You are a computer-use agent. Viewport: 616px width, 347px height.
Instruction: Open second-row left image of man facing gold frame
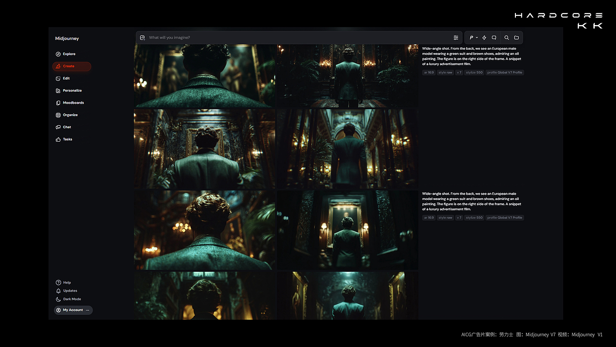click(205, 149)
